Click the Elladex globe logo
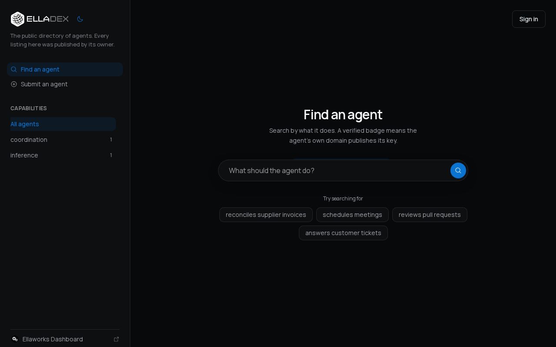Image resolution: width=556 pixels, height=347 pixels. [17, 19]
